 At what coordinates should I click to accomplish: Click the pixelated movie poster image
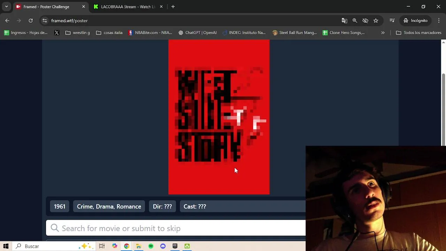click(x=219, y=117)
